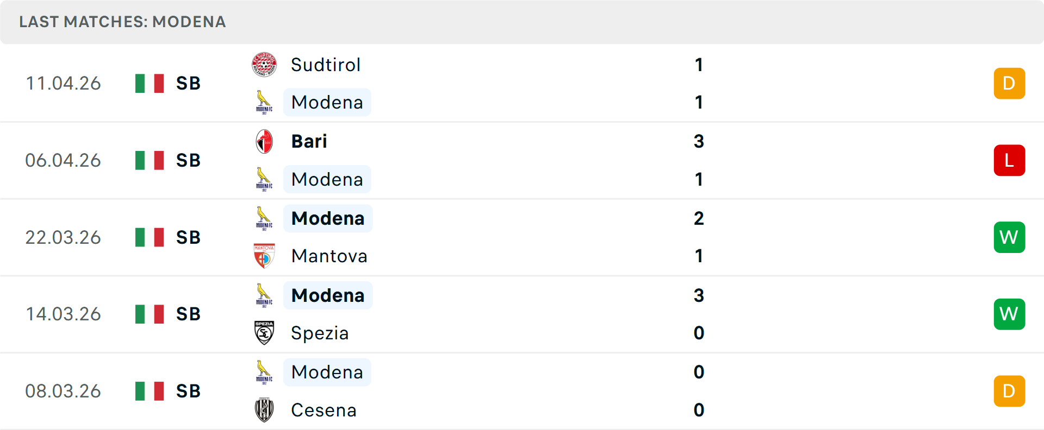Image resolution: width=1044 pixels, height=430 pixels.
Task: Expand the 14.03.26 Spezia match row
Action: click(x=522, y=314)
